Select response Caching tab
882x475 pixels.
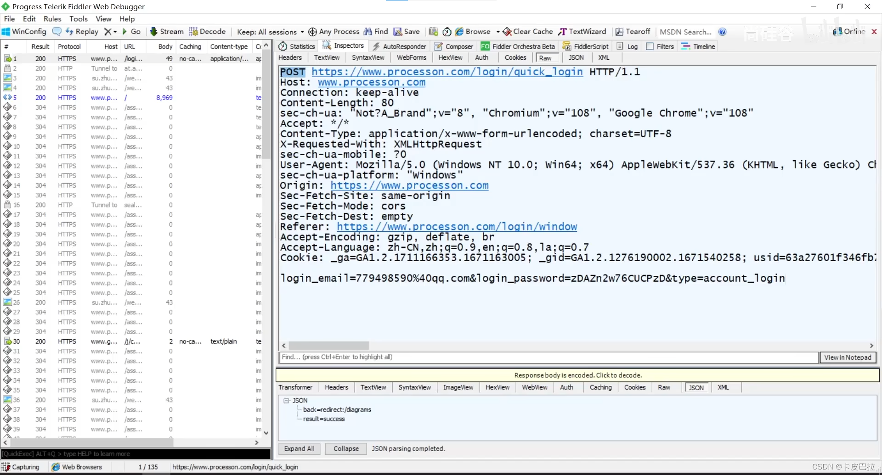pyautogui.click(x=600, y=387)
